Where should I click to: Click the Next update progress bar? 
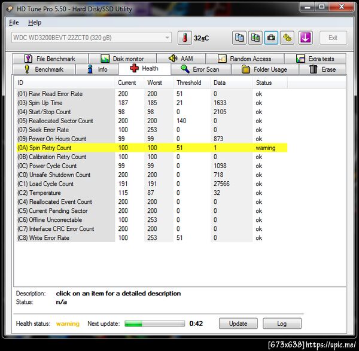pos(154,323)
